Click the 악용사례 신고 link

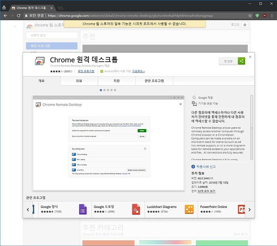(x=206, y=167)
